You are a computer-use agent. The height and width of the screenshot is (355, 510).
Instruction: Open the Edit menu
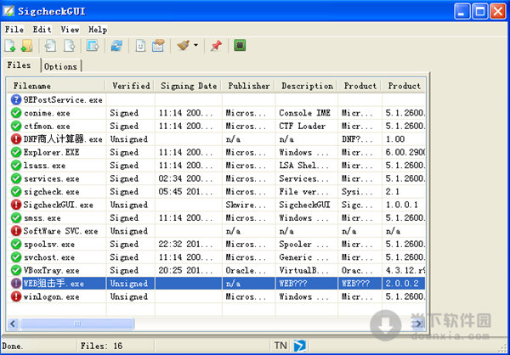click(x=42, y=30)
